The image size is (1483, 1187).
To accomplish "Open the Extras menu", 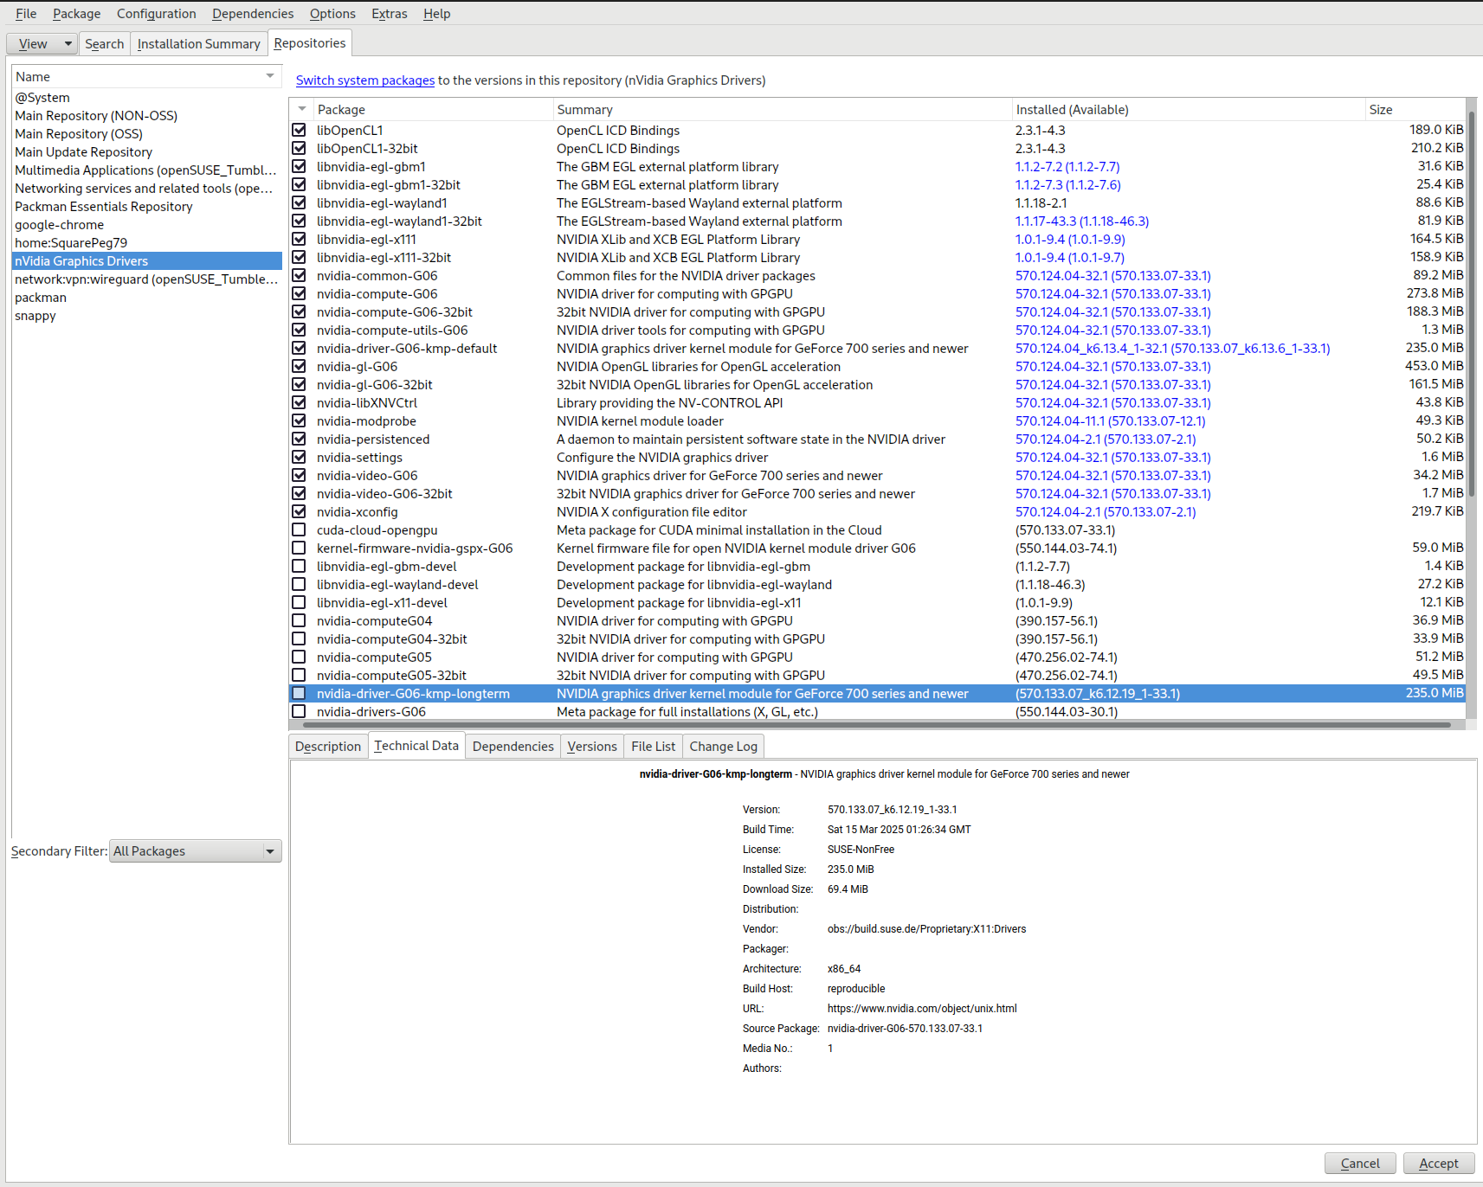I will coord(389,13).
